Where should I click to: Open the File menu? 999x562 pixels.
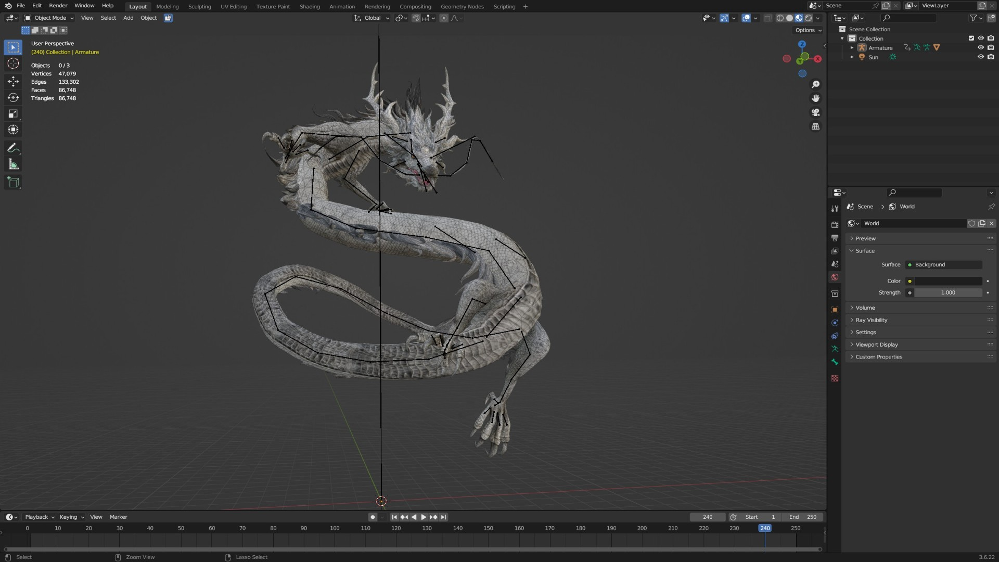[21, 6]
